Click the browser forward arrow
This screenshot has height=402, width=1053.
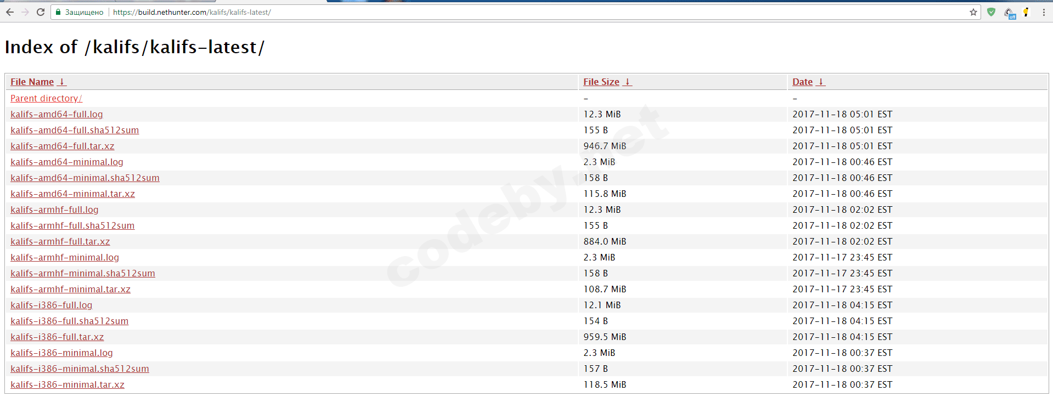(25, 12)
